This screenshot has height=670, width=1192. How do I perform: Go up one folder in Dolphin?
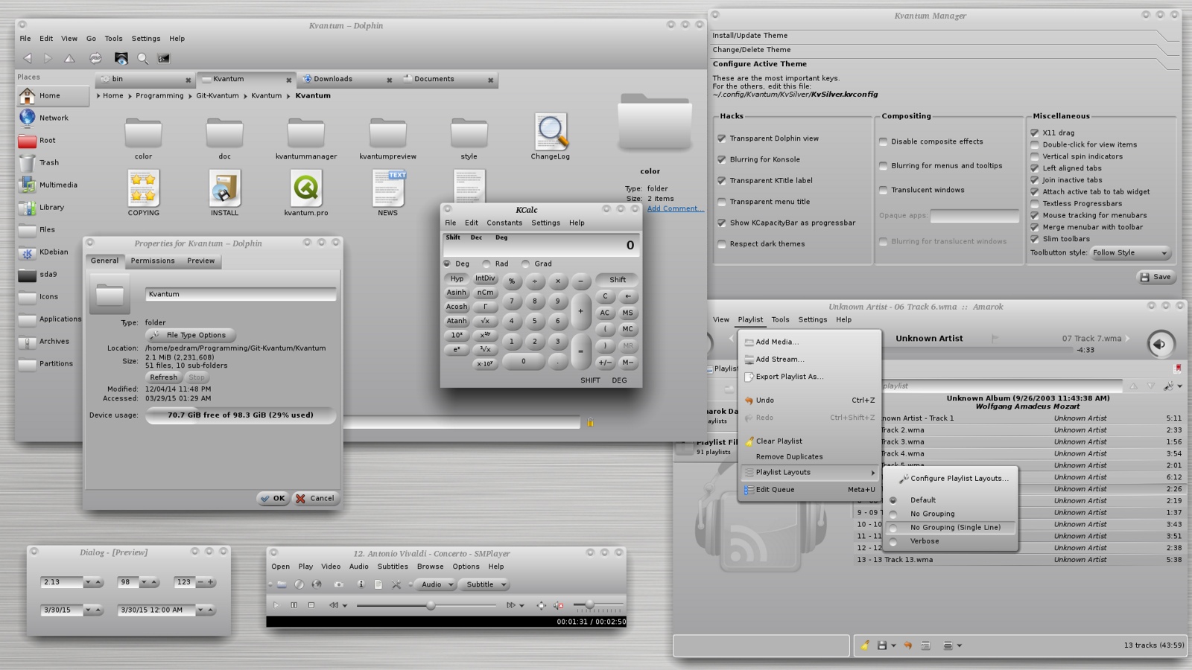coord(69,58)
